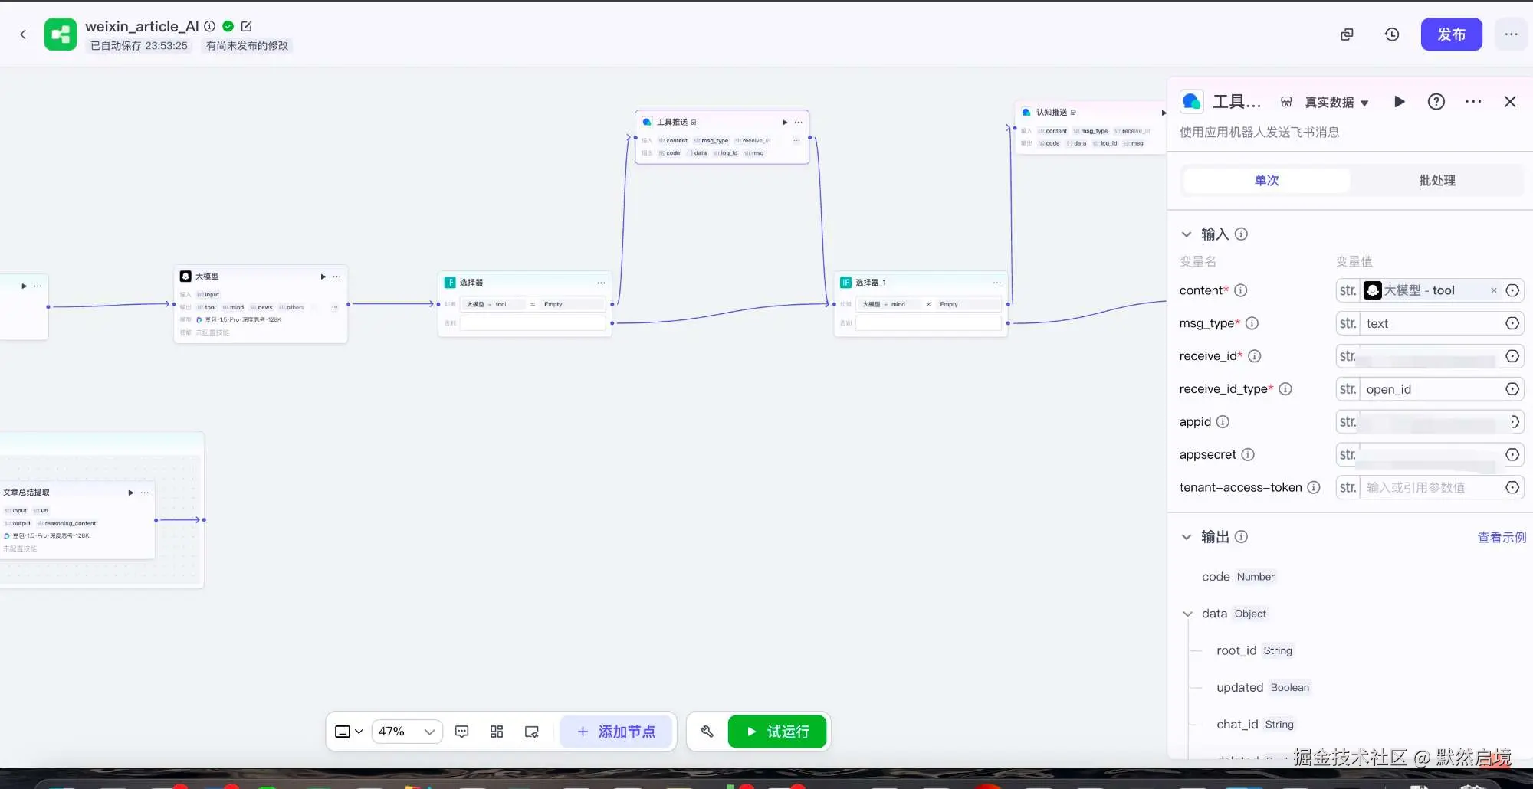Click the root_id String output row
This screenshot has width=1533, height=789.
pos(1254,650)
